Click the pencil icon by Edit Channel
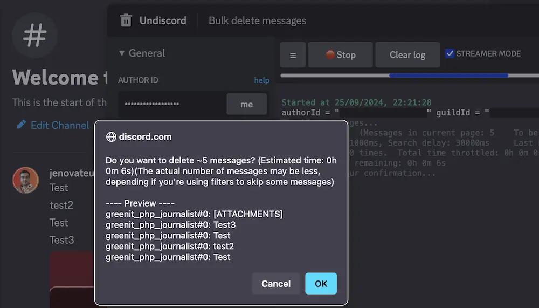539x308 pixels. click(22, 125)
